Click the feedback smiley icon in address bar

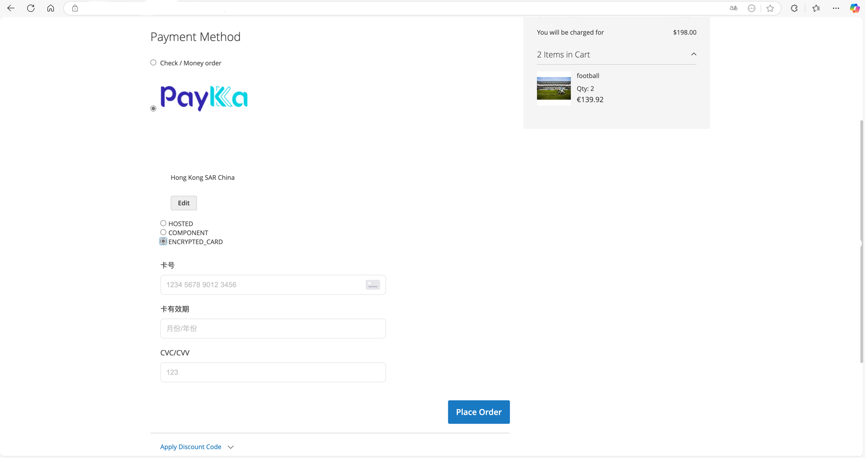(752, 8)
